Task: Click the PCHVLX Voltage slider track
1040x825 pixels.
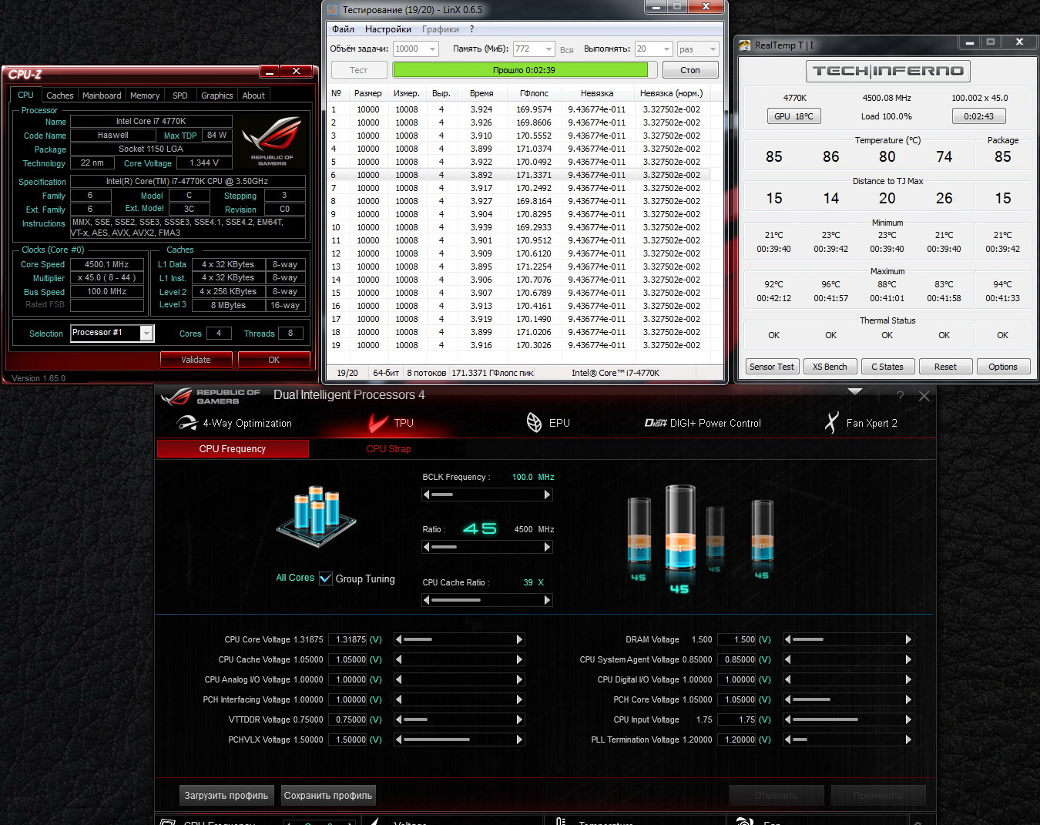Action: [x=459, y=739]
